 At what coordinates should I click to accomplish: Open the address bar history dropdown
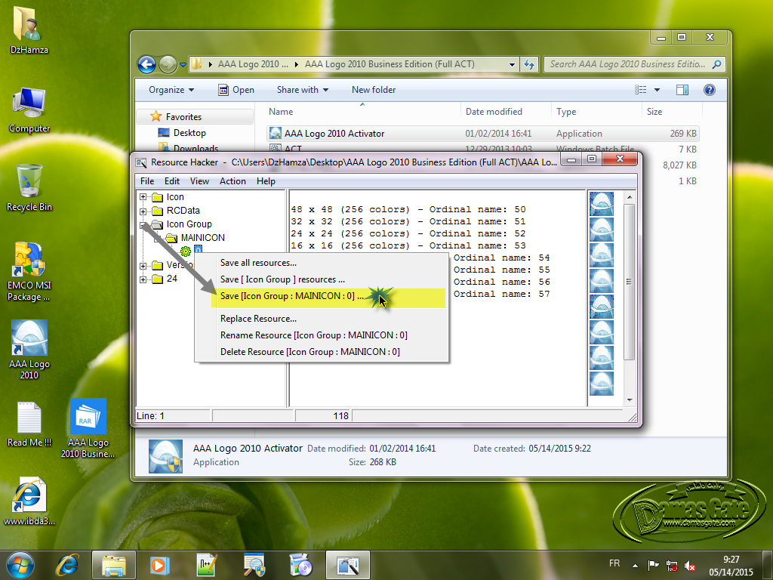coord(513,64)
